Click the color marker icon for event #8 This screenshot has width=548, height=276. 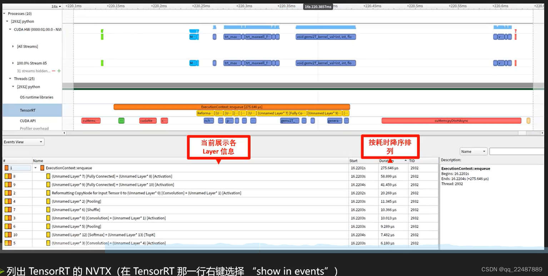click(x=8, y=176)
